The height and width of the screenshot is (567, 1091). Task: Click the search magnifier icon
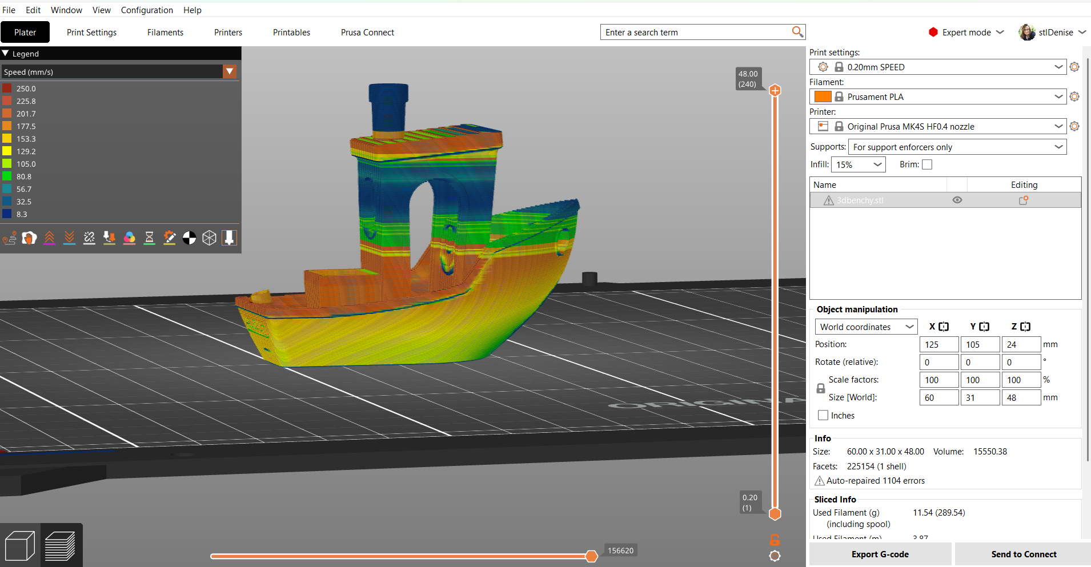tap(797, 32)
